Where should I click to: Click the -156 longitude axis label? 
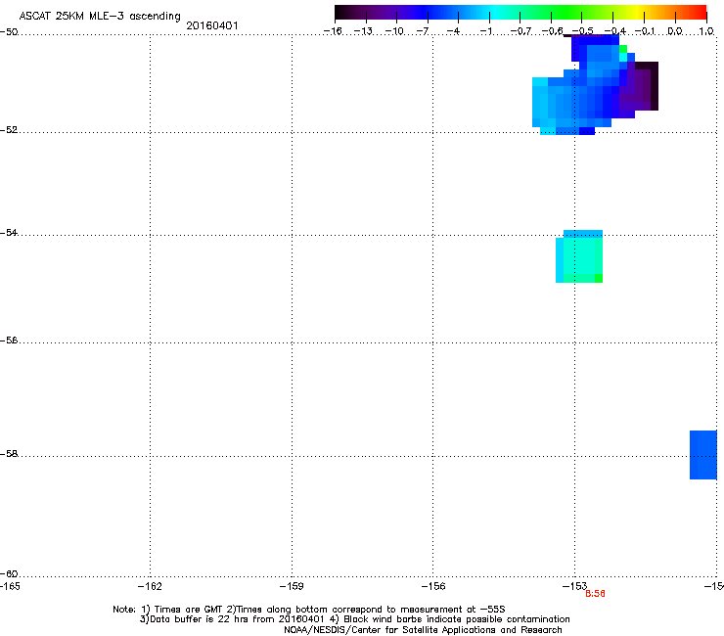click(433, 586)
